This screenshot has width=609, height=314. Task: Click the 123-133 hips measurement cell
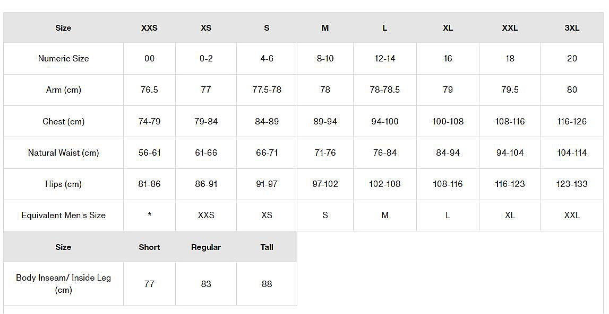coord(571,184)
